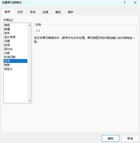The height and width of the screenshot is (143, 140).
Task: Select the 时间 category
Action: point(16,45)
